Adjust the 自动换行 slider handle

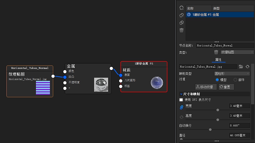pyautogui.click(x=210, y=130)
